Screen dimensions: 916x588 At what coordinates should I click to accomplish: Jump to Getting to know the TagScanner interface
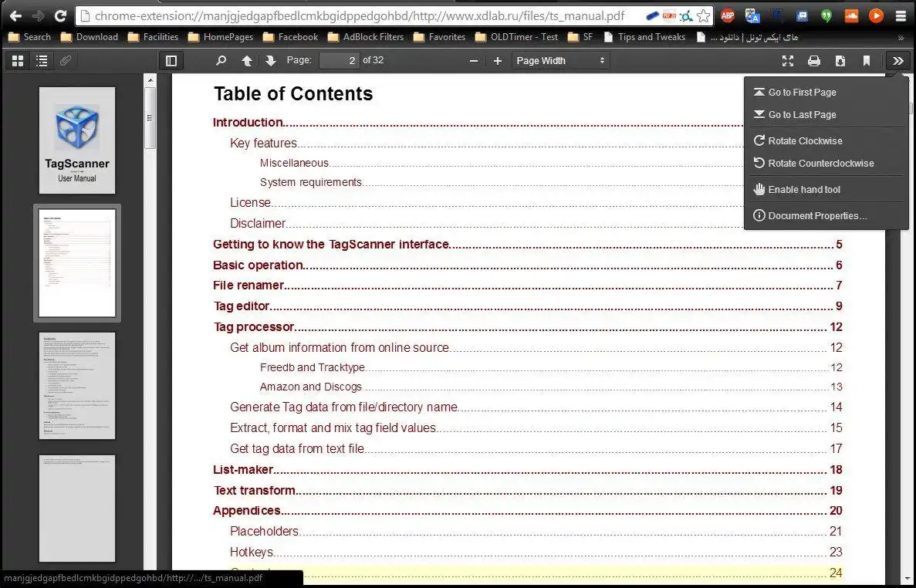[x=330, y=245]
